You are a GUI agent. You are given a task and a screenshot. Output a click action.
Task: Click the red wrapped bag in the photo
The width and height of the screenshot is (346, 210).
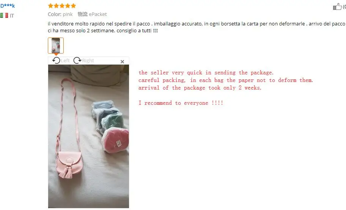point(115,140)
